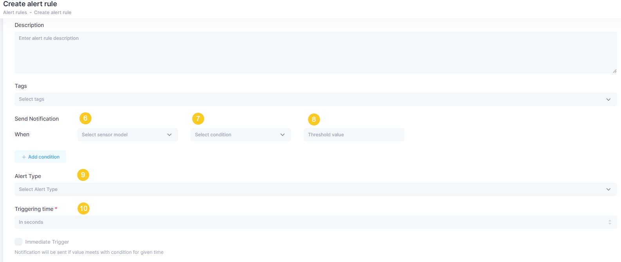Focus the Triggering time seconds field
Screen dimensions: 621x262
315,222
